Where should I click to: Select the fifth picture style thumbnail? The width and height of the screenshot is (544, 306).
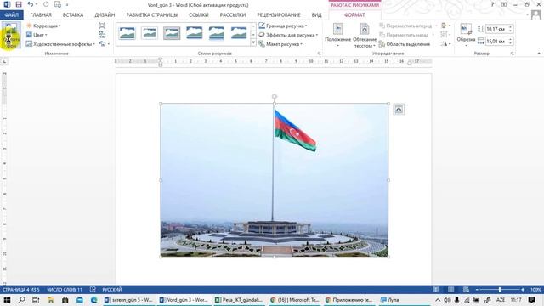[217, 33]
